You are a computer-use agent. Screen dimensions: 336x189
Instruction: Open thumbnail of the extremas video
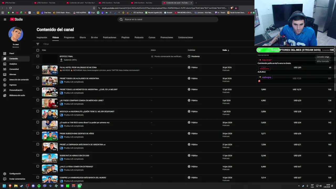(x=50, y=169)
